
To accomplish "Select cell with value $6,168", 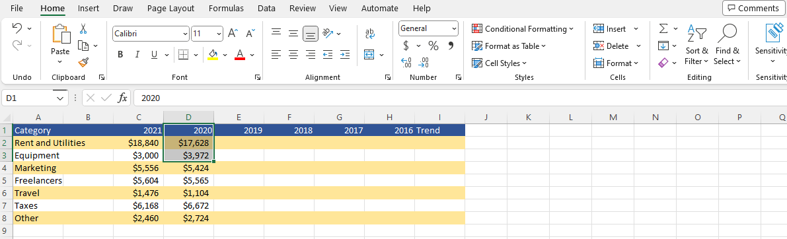I will pos(139,205).
